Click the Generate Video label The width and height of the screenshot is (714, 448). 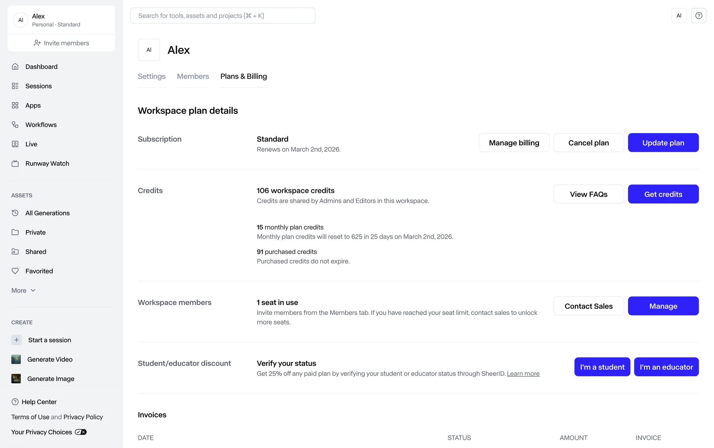click(x=50, y=359)
